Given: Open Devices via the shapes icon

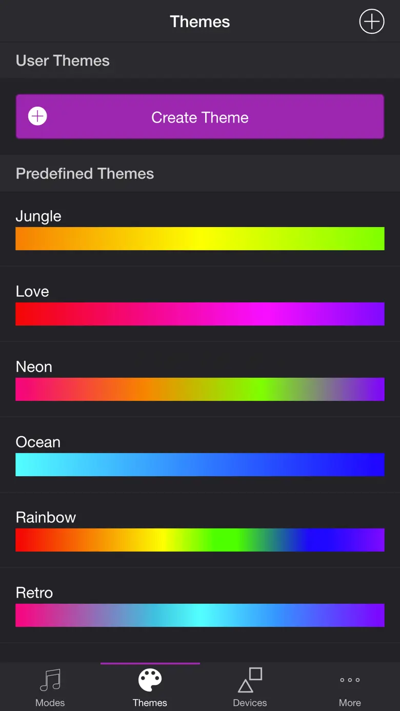Looking at the screenshot, I should pyautogui.click(x=250, y=680).
